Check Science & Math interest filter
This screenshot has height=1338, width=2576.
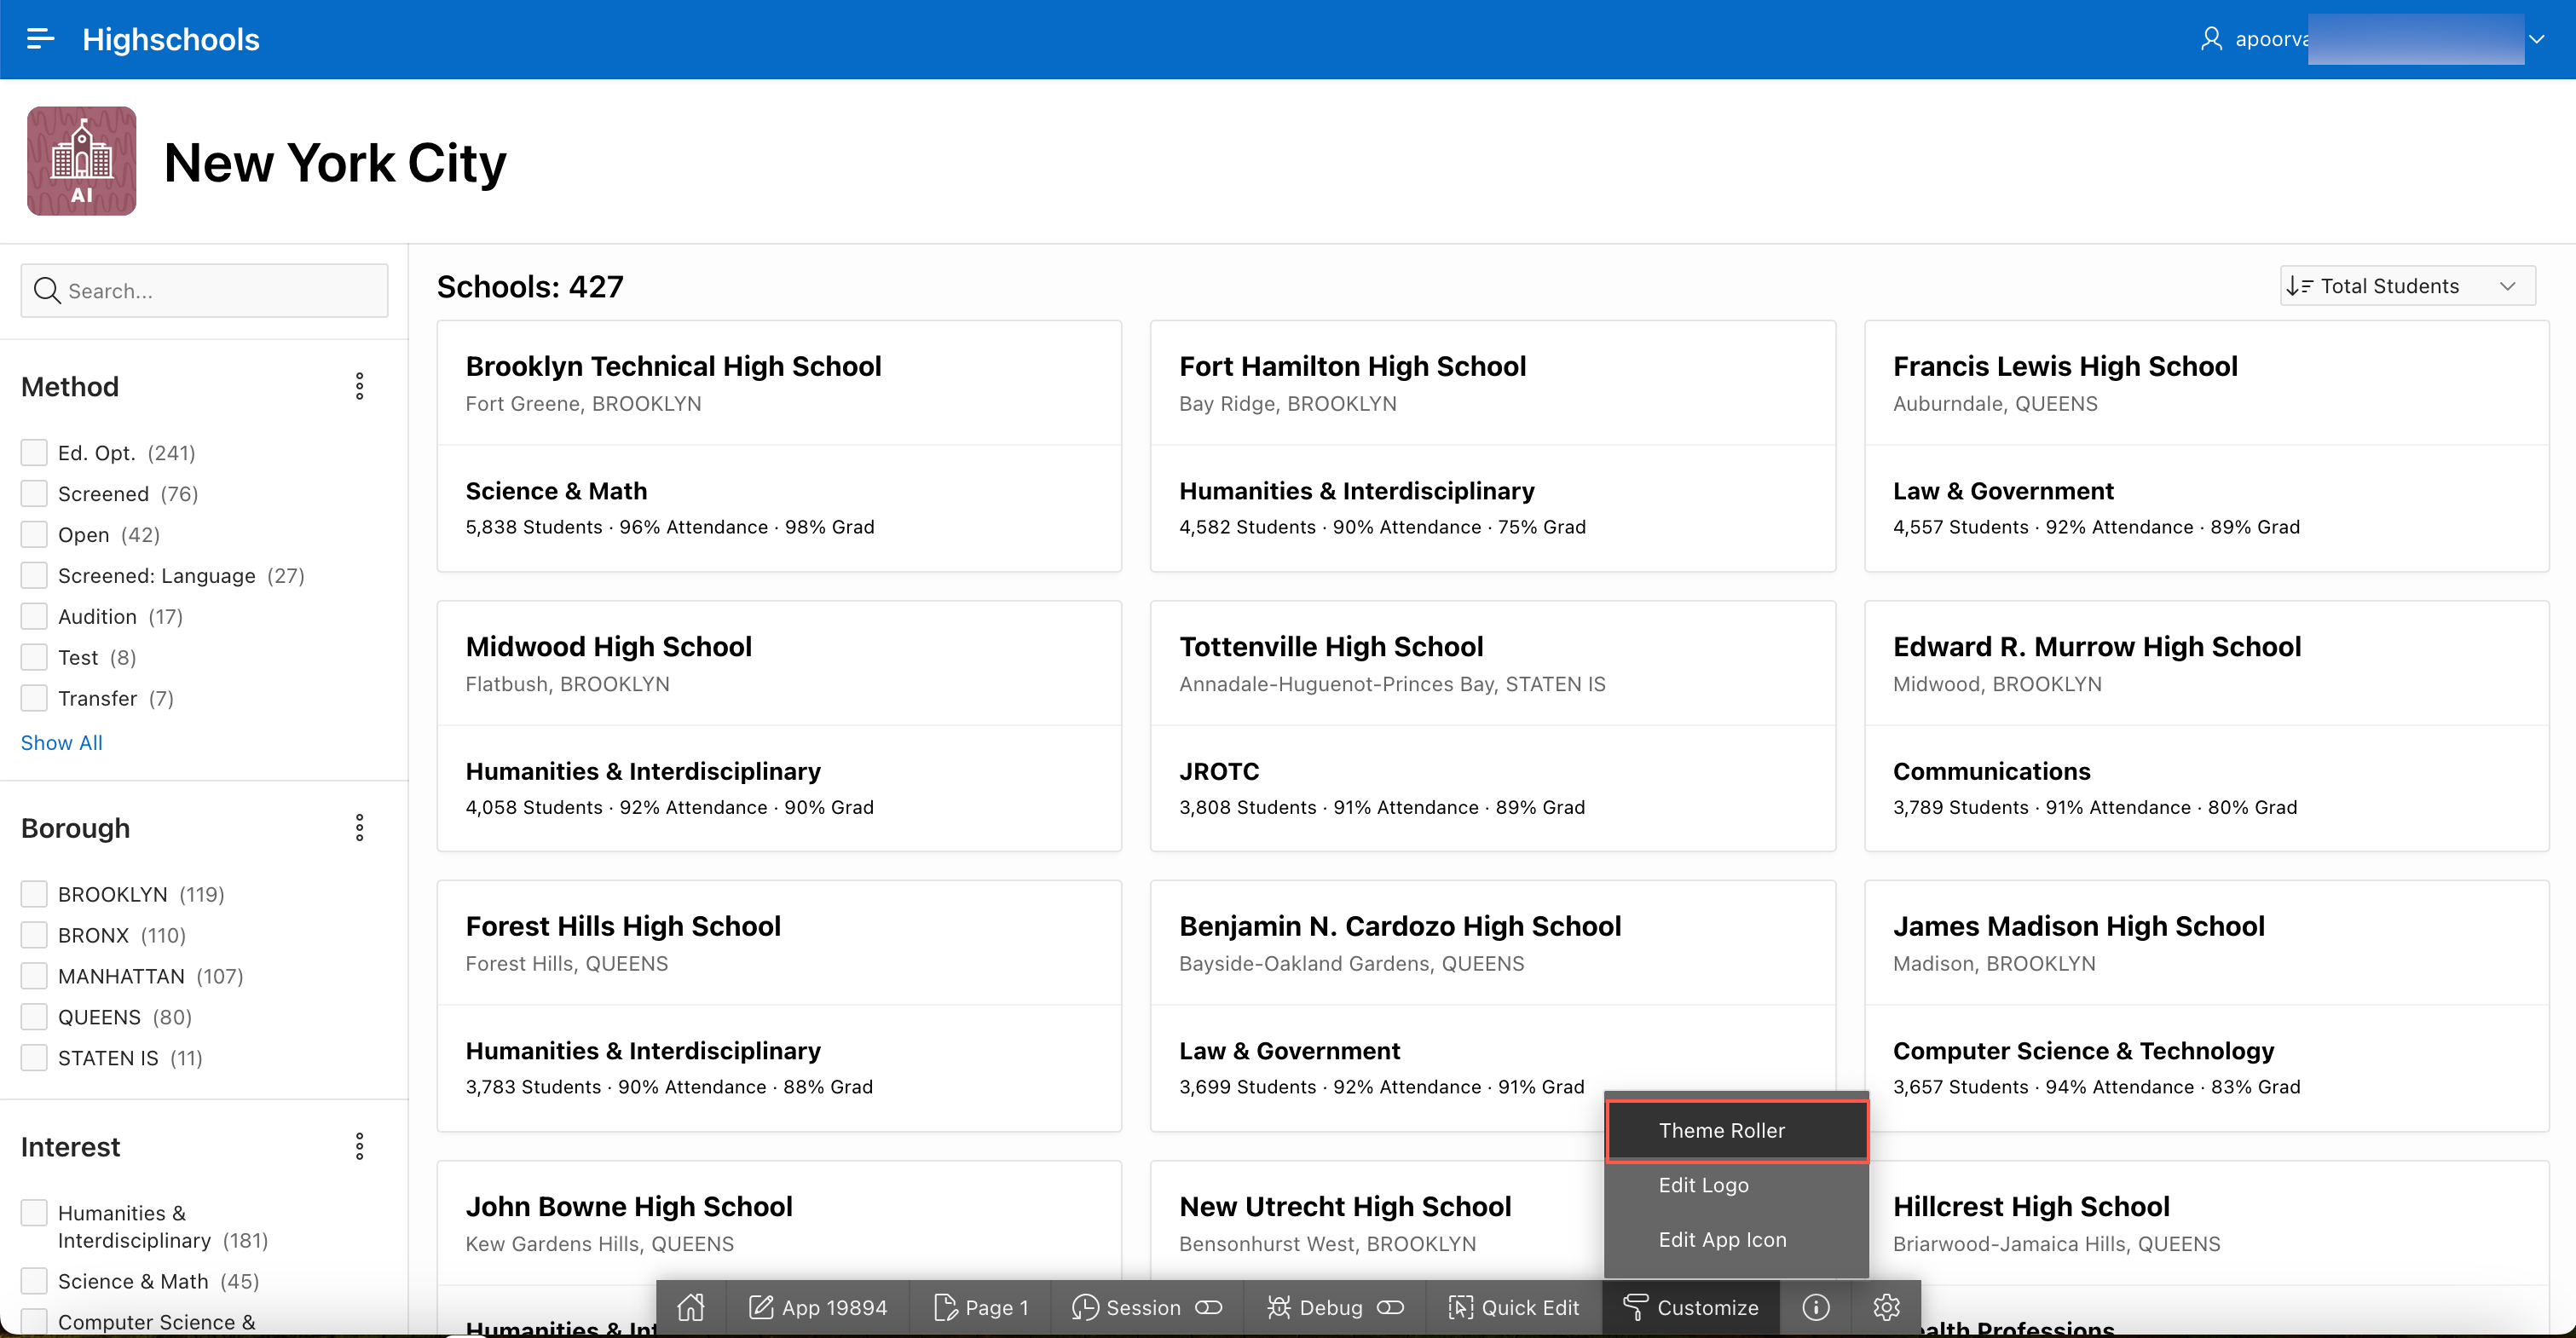[34, 1282]
